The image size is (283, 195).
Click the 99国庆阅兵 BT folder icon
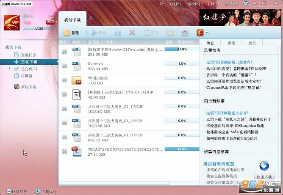76,80
